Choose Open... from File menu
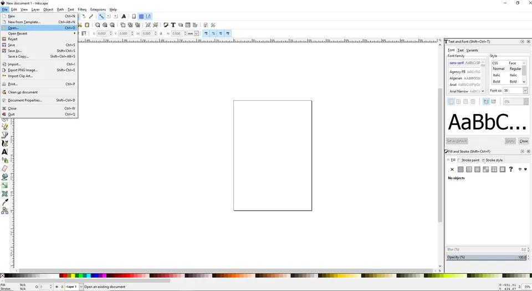532x291 pixels. pos(39,28)
